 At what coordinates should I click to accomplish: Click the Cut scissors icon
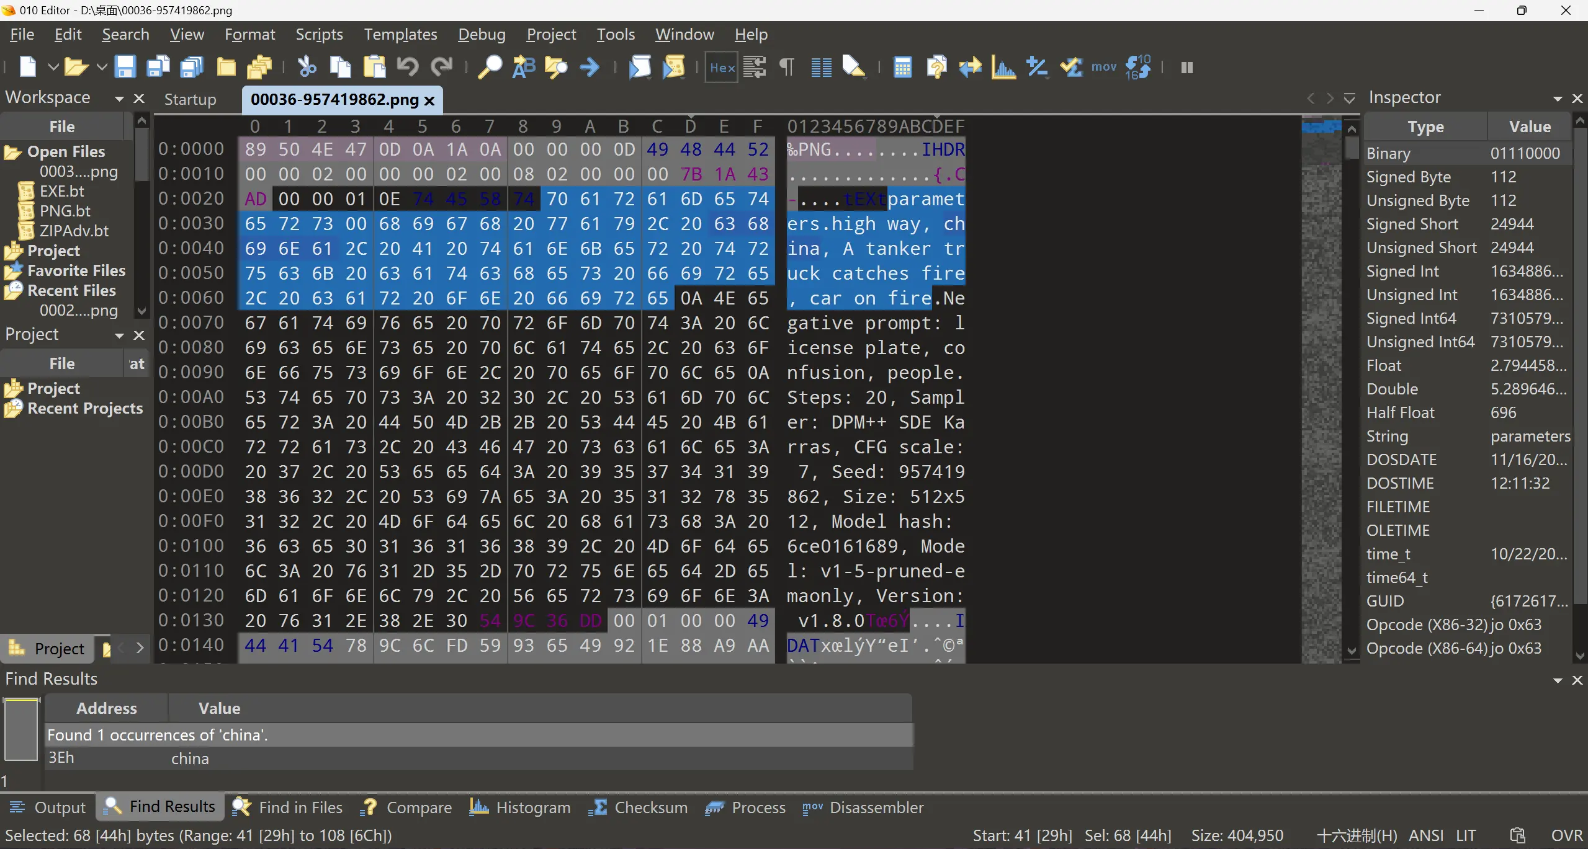pyautogui.click(x=307, y=67)
